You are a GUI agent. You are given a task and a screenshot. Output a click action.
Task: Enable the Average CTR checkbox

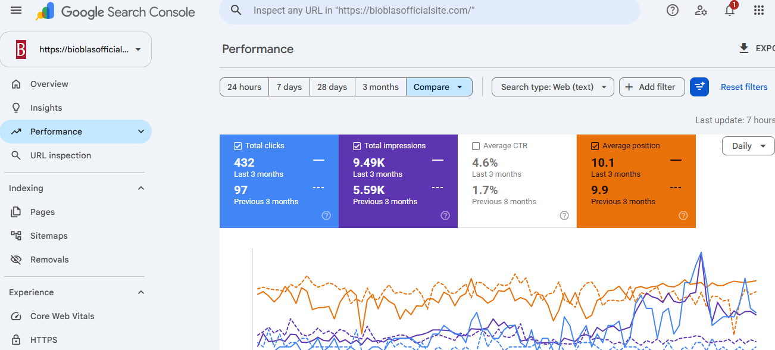coord(476,146)
